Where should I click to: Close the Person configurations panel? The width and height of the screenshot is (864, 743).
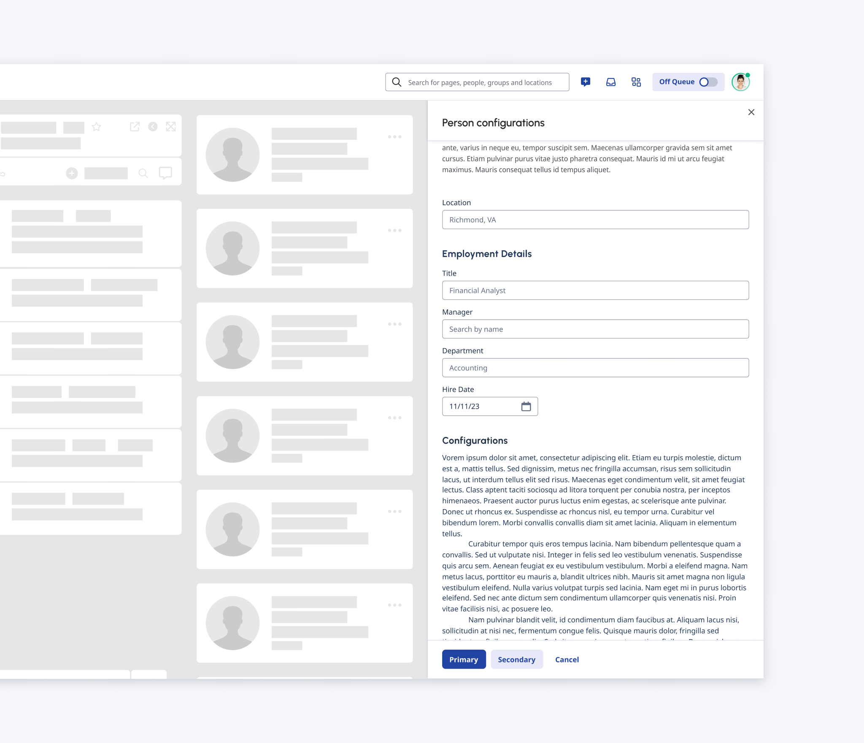click(x=751, y=112)
